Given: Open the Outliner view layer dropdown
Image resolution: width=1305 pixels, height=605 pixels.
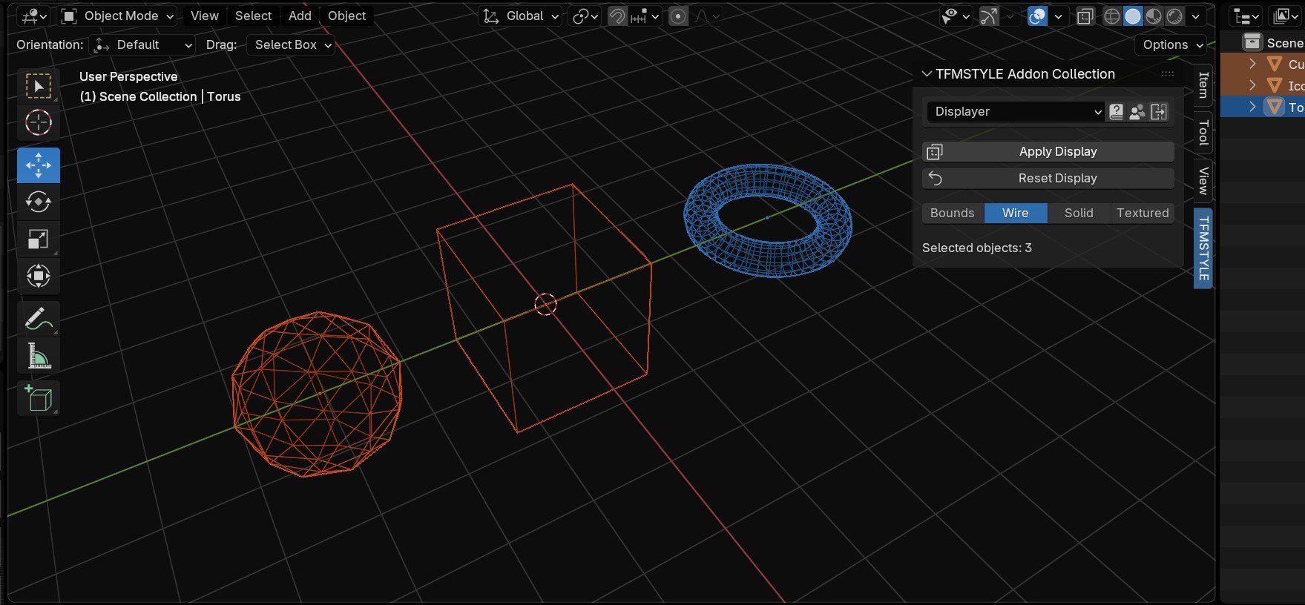Looking at the screenshot, I should point(1286,16).
